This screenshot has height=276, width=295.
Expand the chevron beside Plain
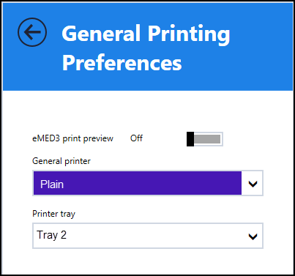click(253, 184)
